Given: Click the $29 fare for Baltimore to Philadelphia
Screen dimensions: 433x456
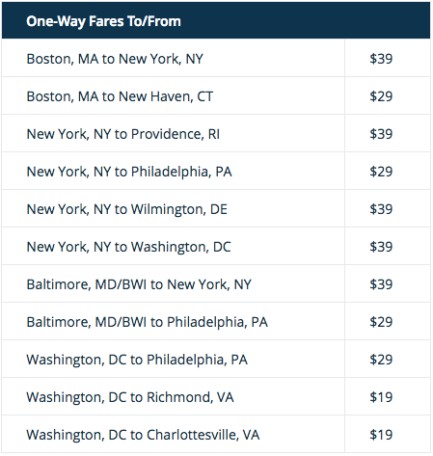Looking at the screenshot, I should 381,322.
